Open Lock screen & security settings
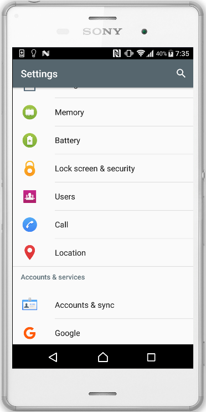 coord(103,169)
